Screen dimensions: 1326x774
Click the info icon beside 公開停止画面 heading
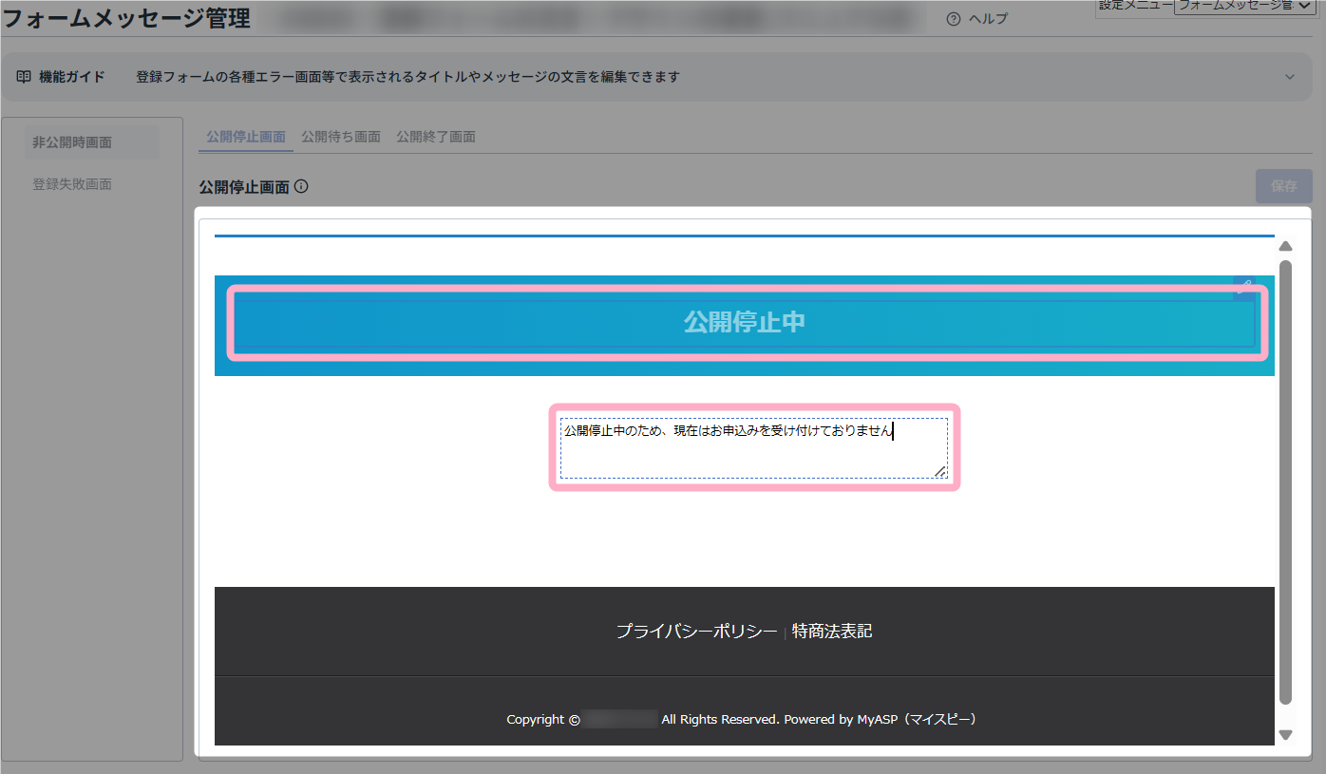click(301, 187)
